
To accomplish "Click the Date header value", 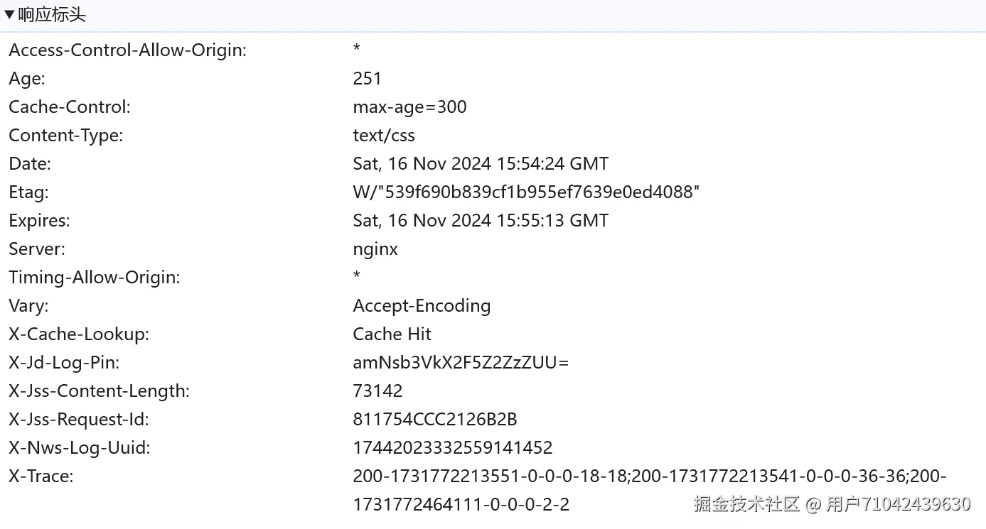I will (481, 164).
